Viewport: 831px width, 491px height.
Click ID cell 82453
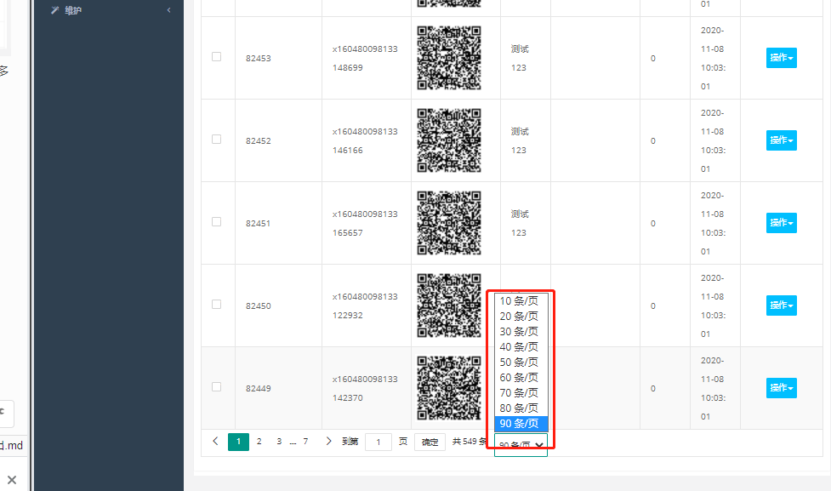point(258,59)
